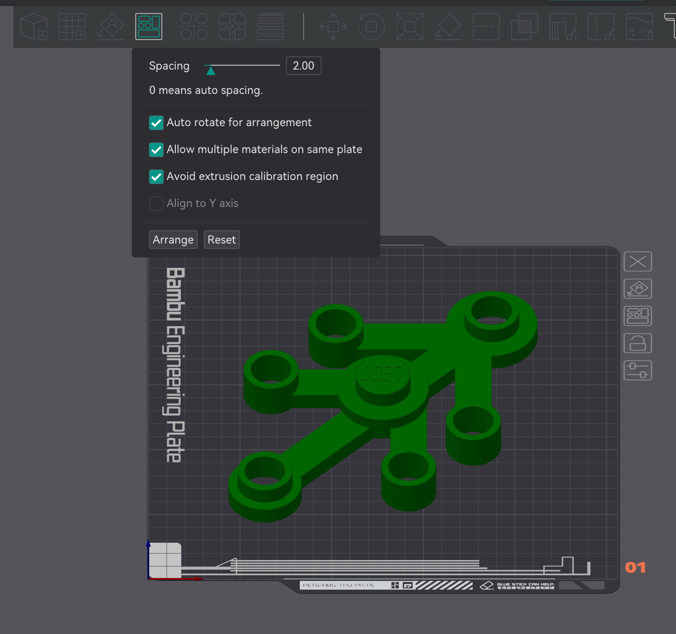Uncheck Allow multiple materials on same plate
Image resolution: width=676 pixels, height=634 pixels.
[156, 150]
